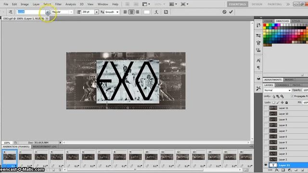
Task: Click the Launch Bridge icon in the menu bar
Action: [x=127, y=4]
